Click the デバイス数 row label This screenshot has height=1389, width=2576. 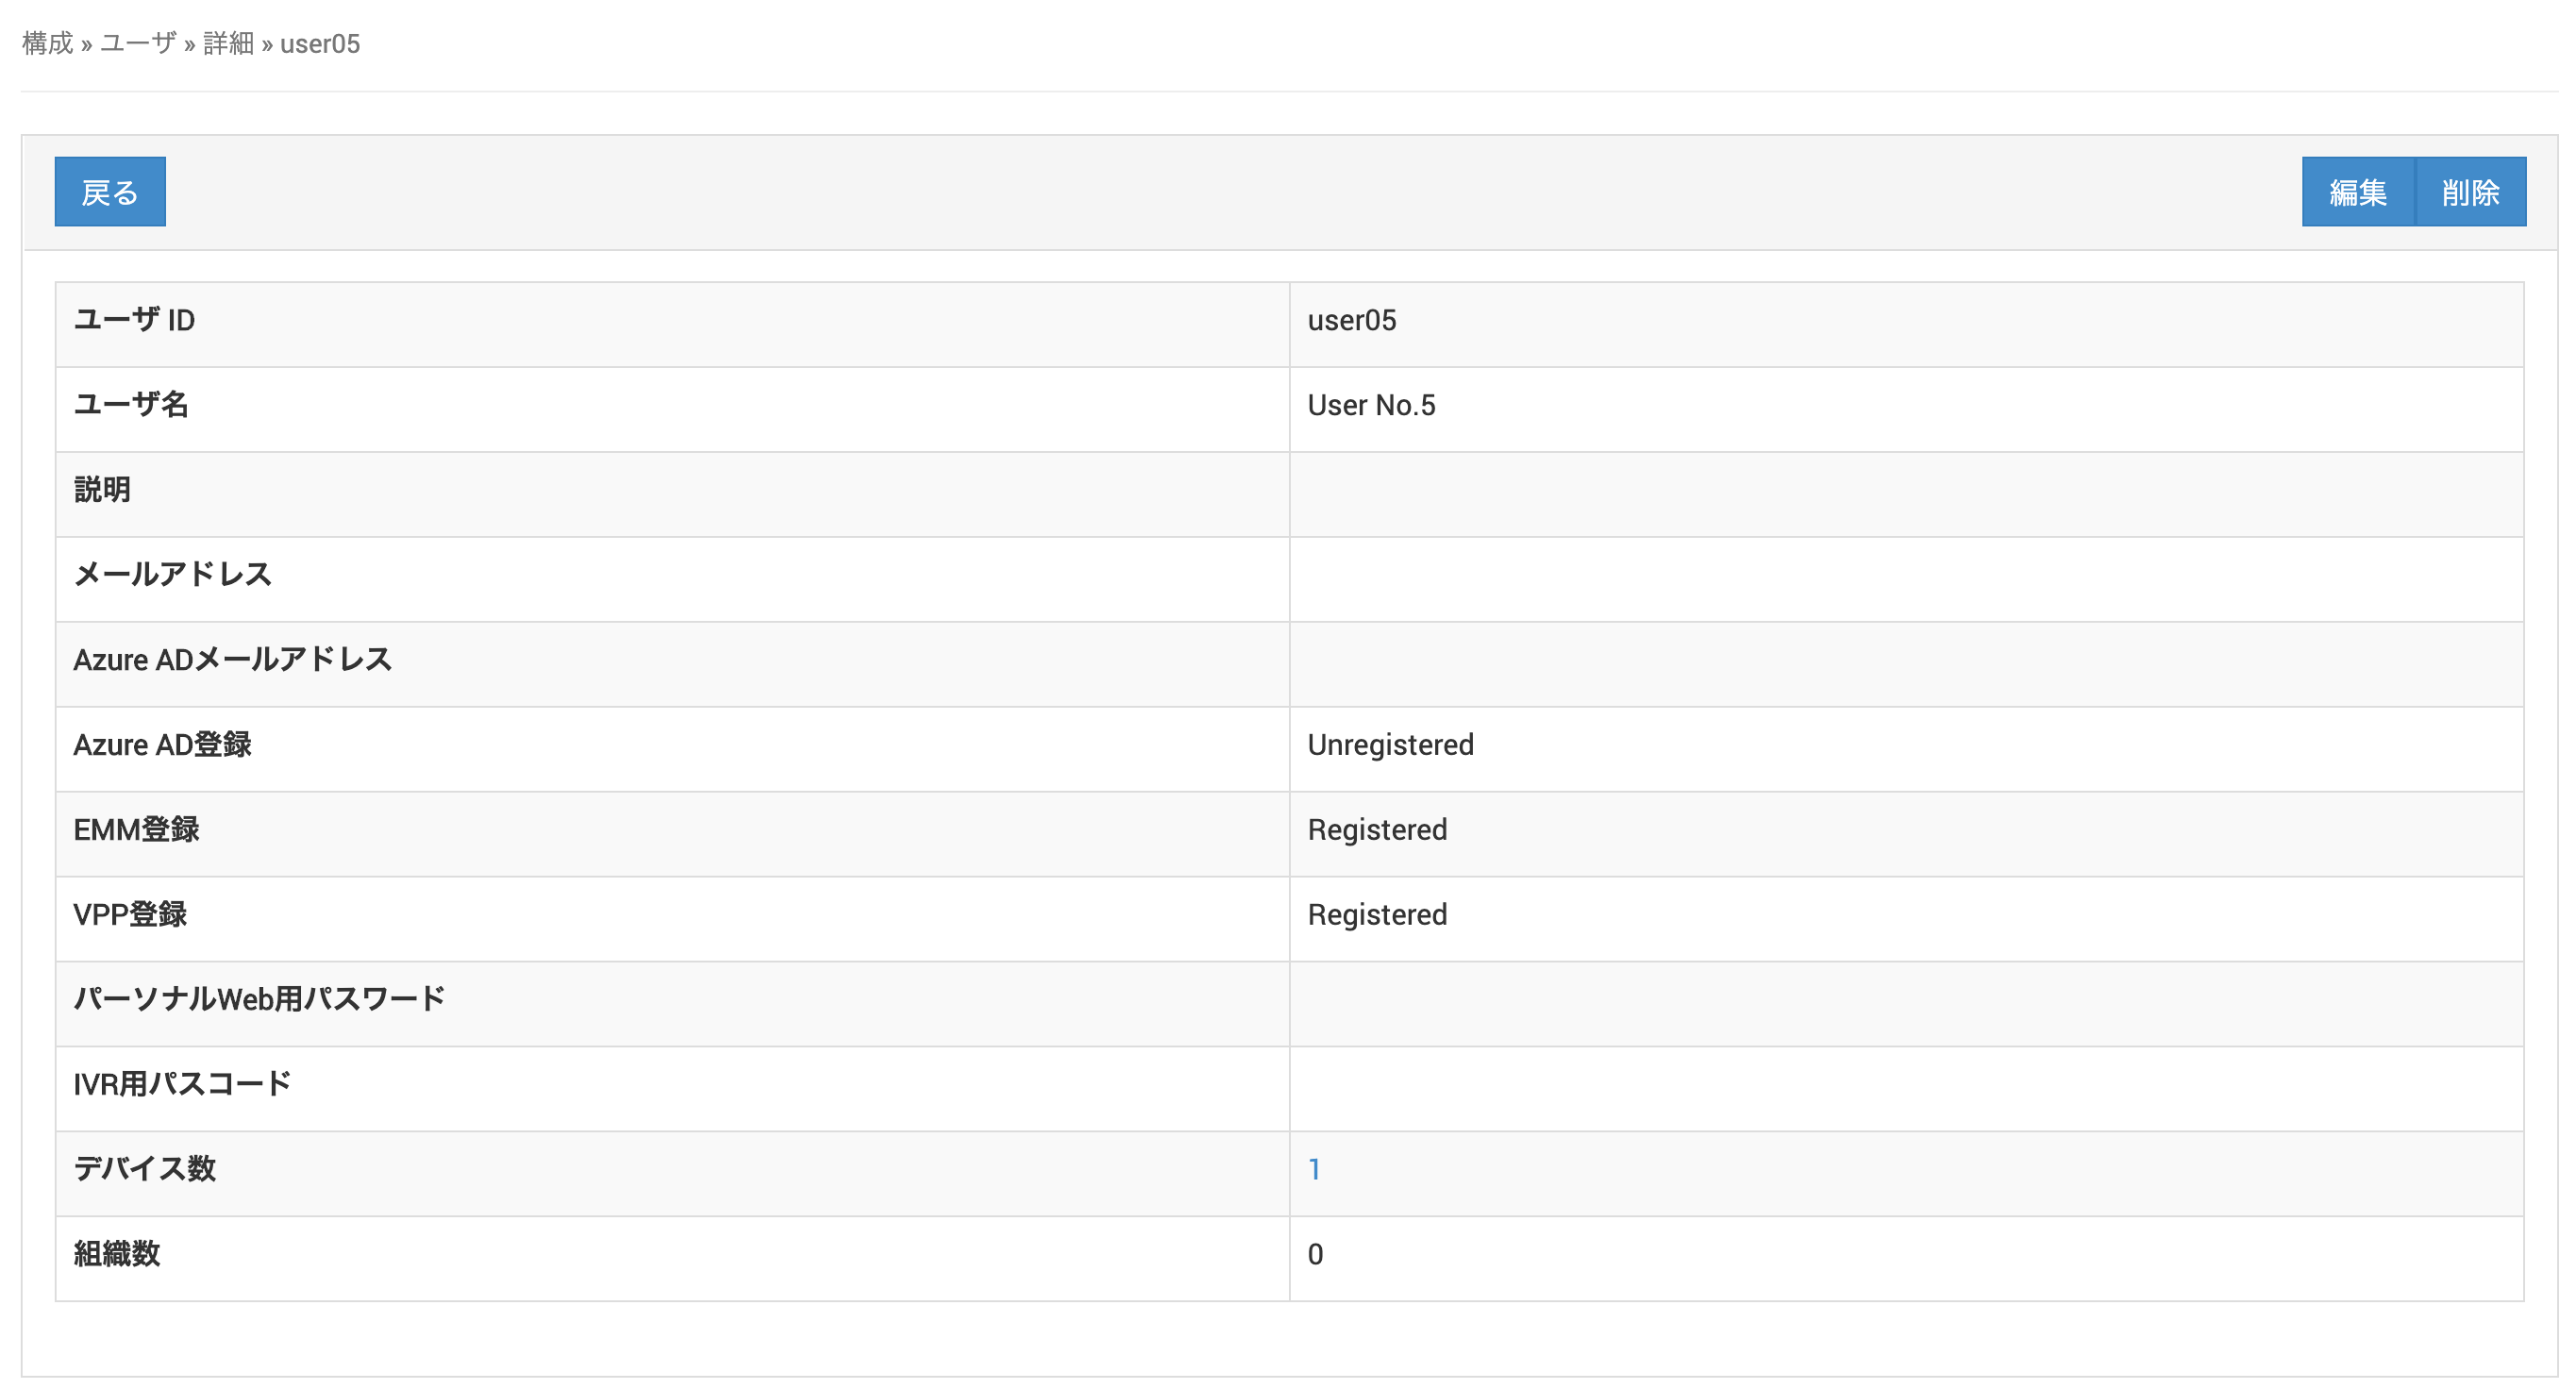coord(144,1169)
